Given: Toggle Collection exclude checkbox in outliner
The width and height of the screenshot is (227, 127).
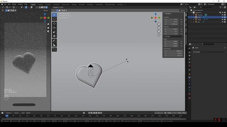Looking at the screenshot, I should (x=220, y=13).
